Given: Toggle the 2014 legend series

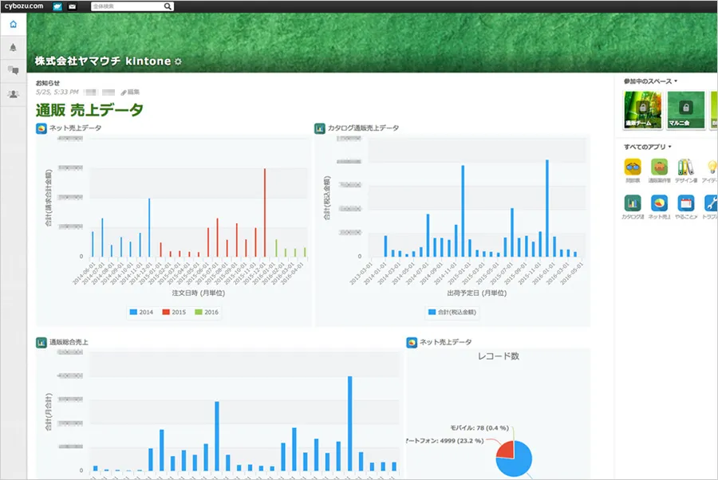Looking at the screenshot, I should (x=143, y=312).
